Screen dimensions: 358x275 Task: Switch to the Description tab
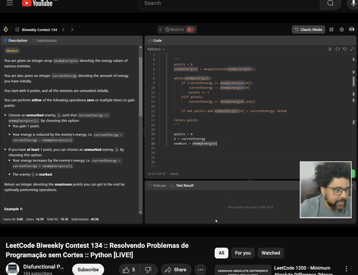click(x=15, y=41)
